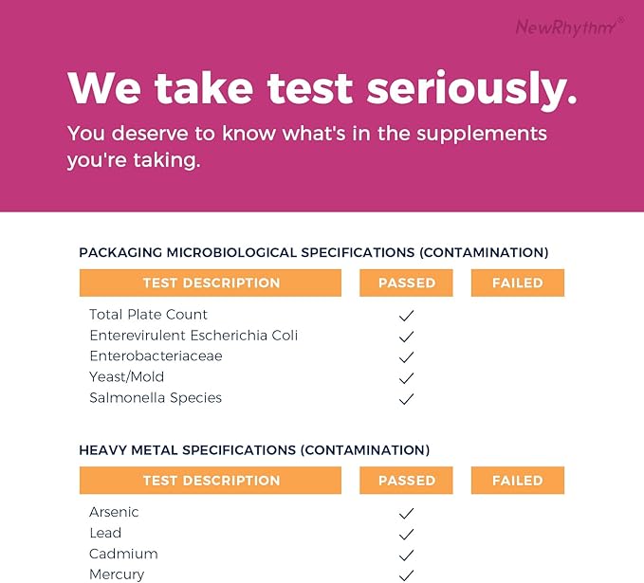Select the Salmonella Species row label
This screenshot has width=644, height=583.
[x=156, y=398]
